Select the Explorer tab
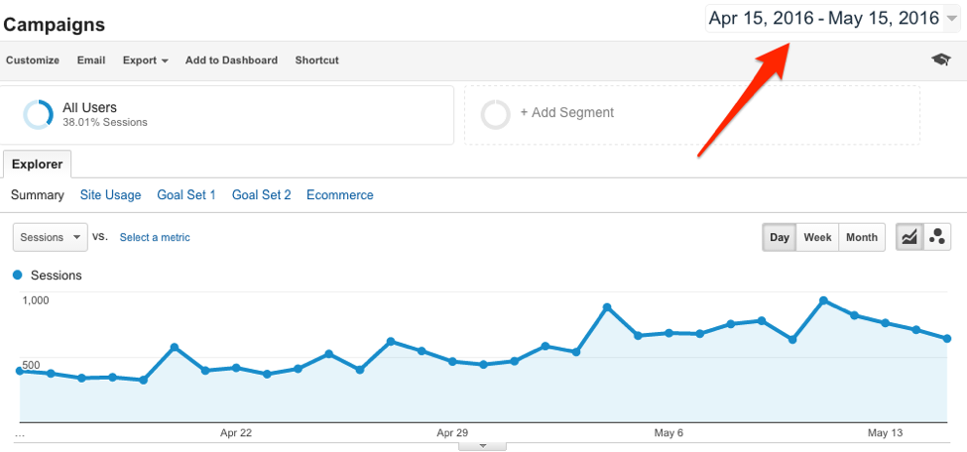Viewport: 967px width, 452px height. (37, 165)
